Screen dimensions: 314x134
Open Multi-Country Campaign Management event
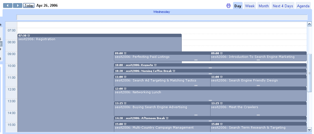coord(154,128)
